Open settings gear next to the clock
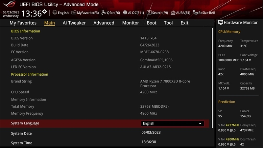Screen dimensions: 263x148 point(44,11)
